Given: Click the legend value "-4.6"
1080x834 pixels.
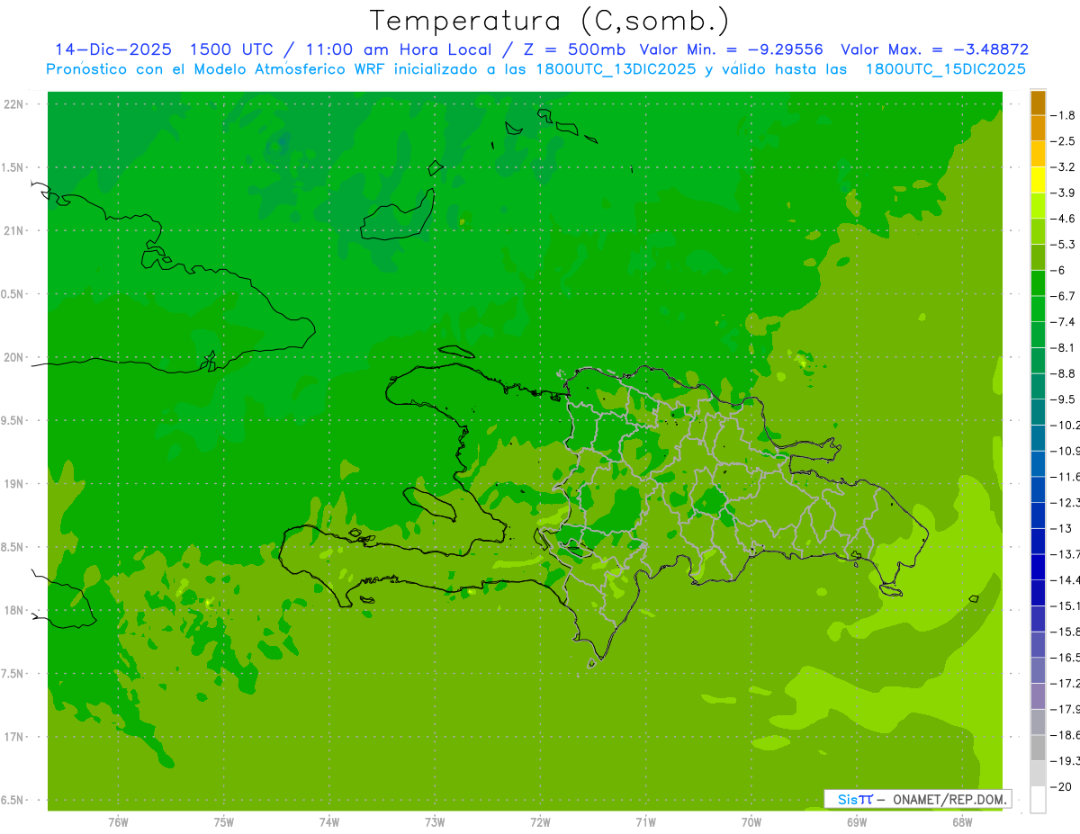Looking at the screenshot, I should (x=1063, y=219).
